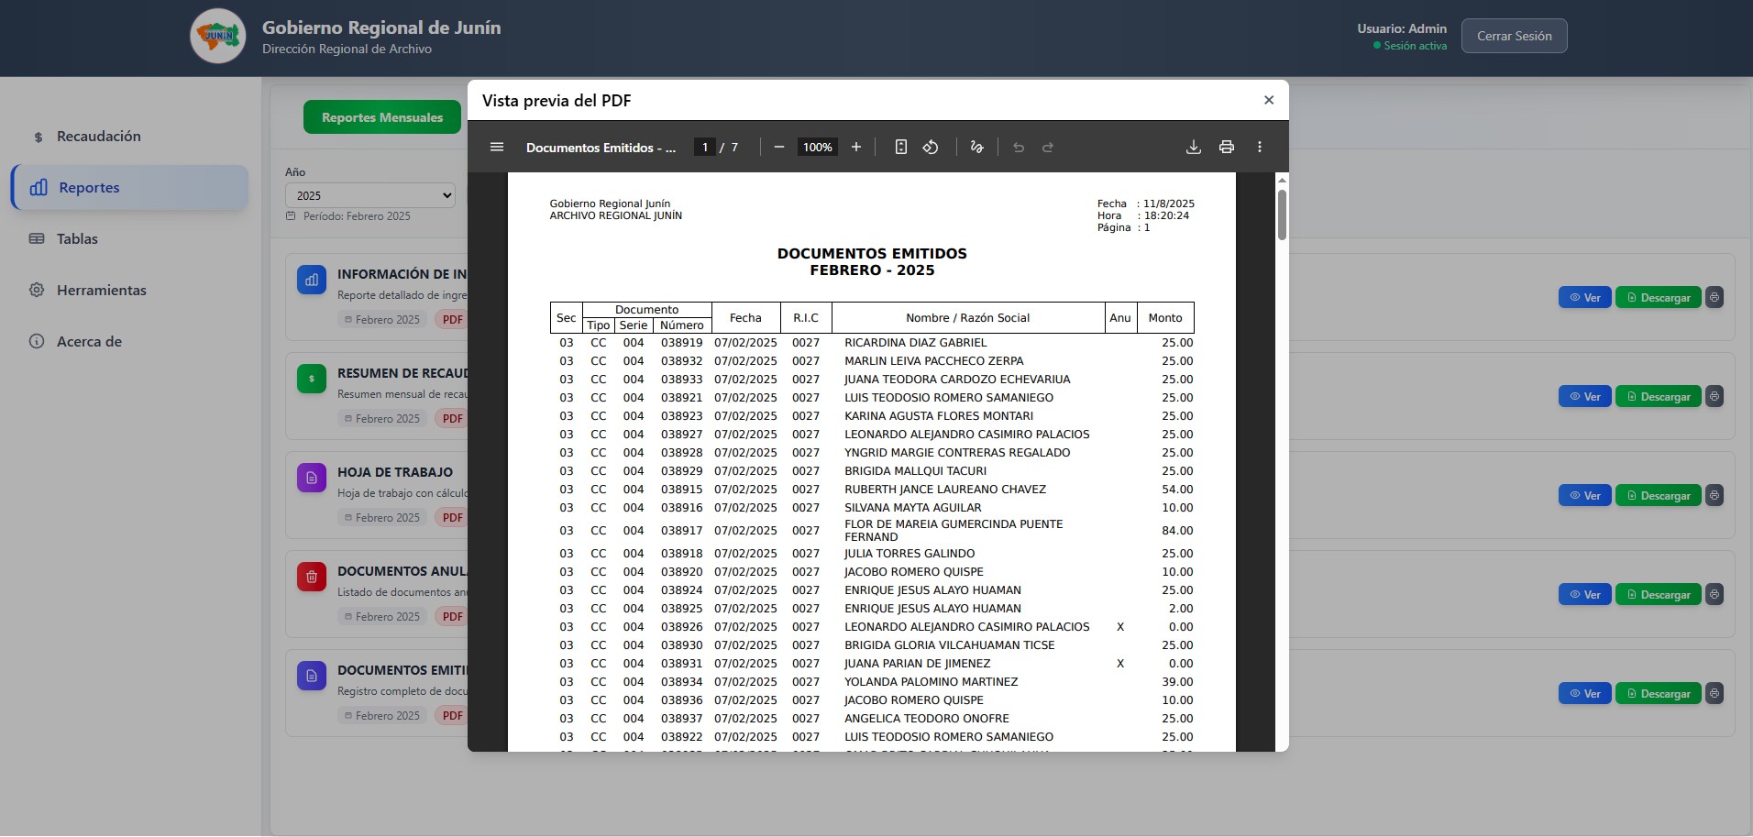
Task: Click the blue chart icon of Información report
Action: (312, 280)
